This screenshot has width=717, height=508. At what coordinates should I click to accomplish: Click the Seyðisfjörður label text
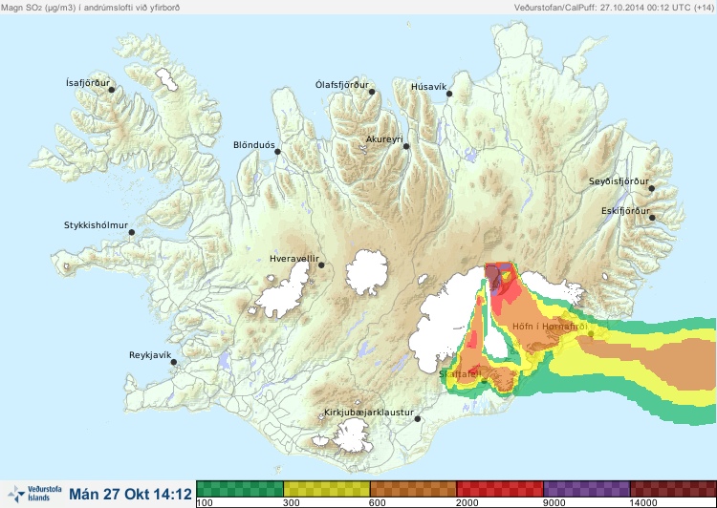pos(619,181)
